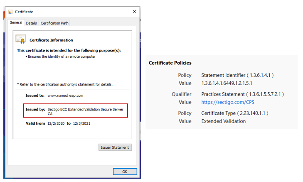
Task: Confirm the dialog with OK
Action: 125,172
